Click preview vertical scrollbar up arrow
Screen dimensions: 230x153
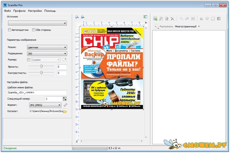146,28
